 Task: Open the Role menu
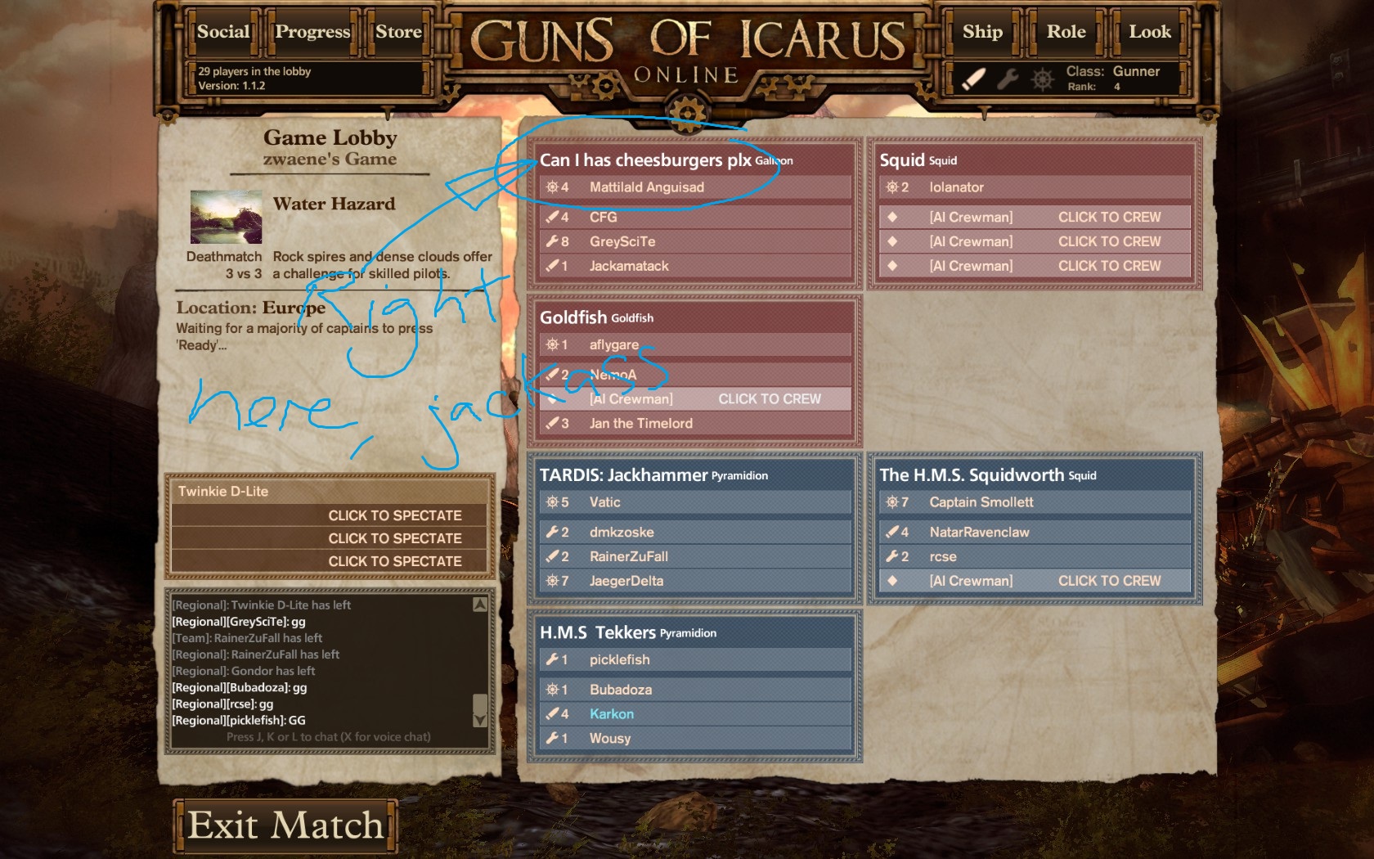coord(1066,32)
